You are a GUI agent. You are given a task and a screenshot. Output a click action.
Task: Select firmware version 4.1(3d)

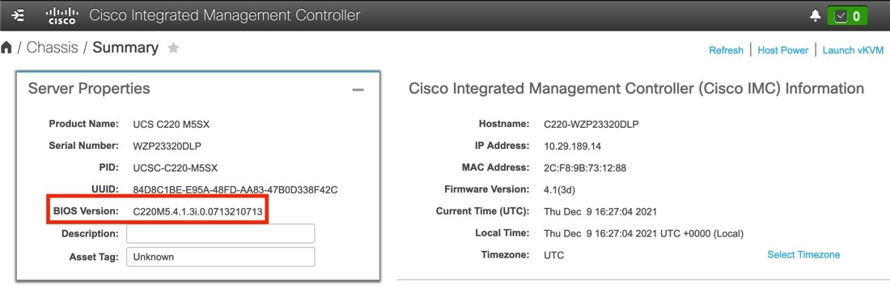coord(559,189)
